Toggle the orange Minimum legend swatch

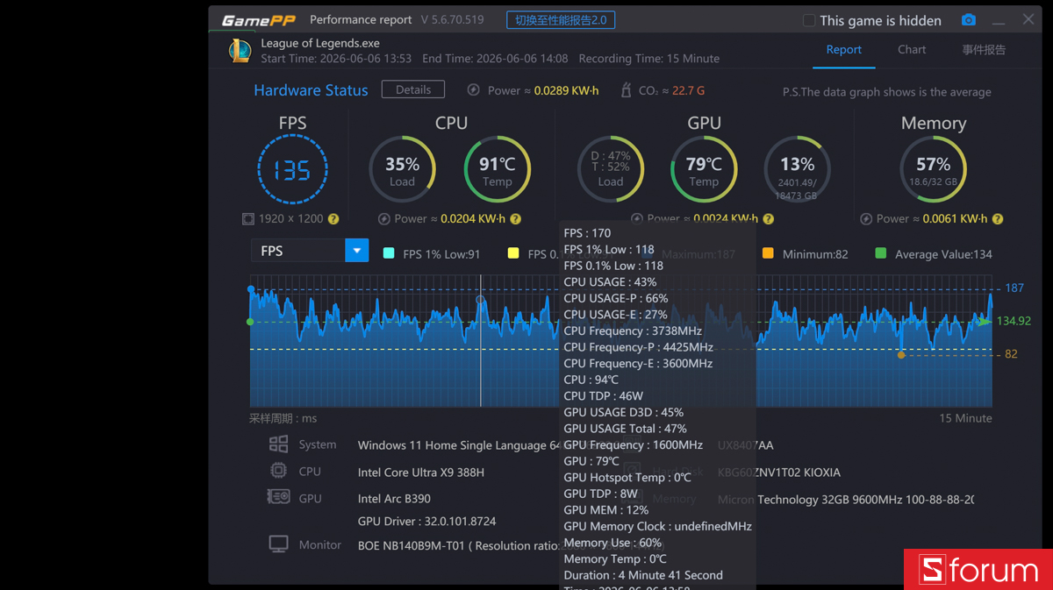coord(768,253)
